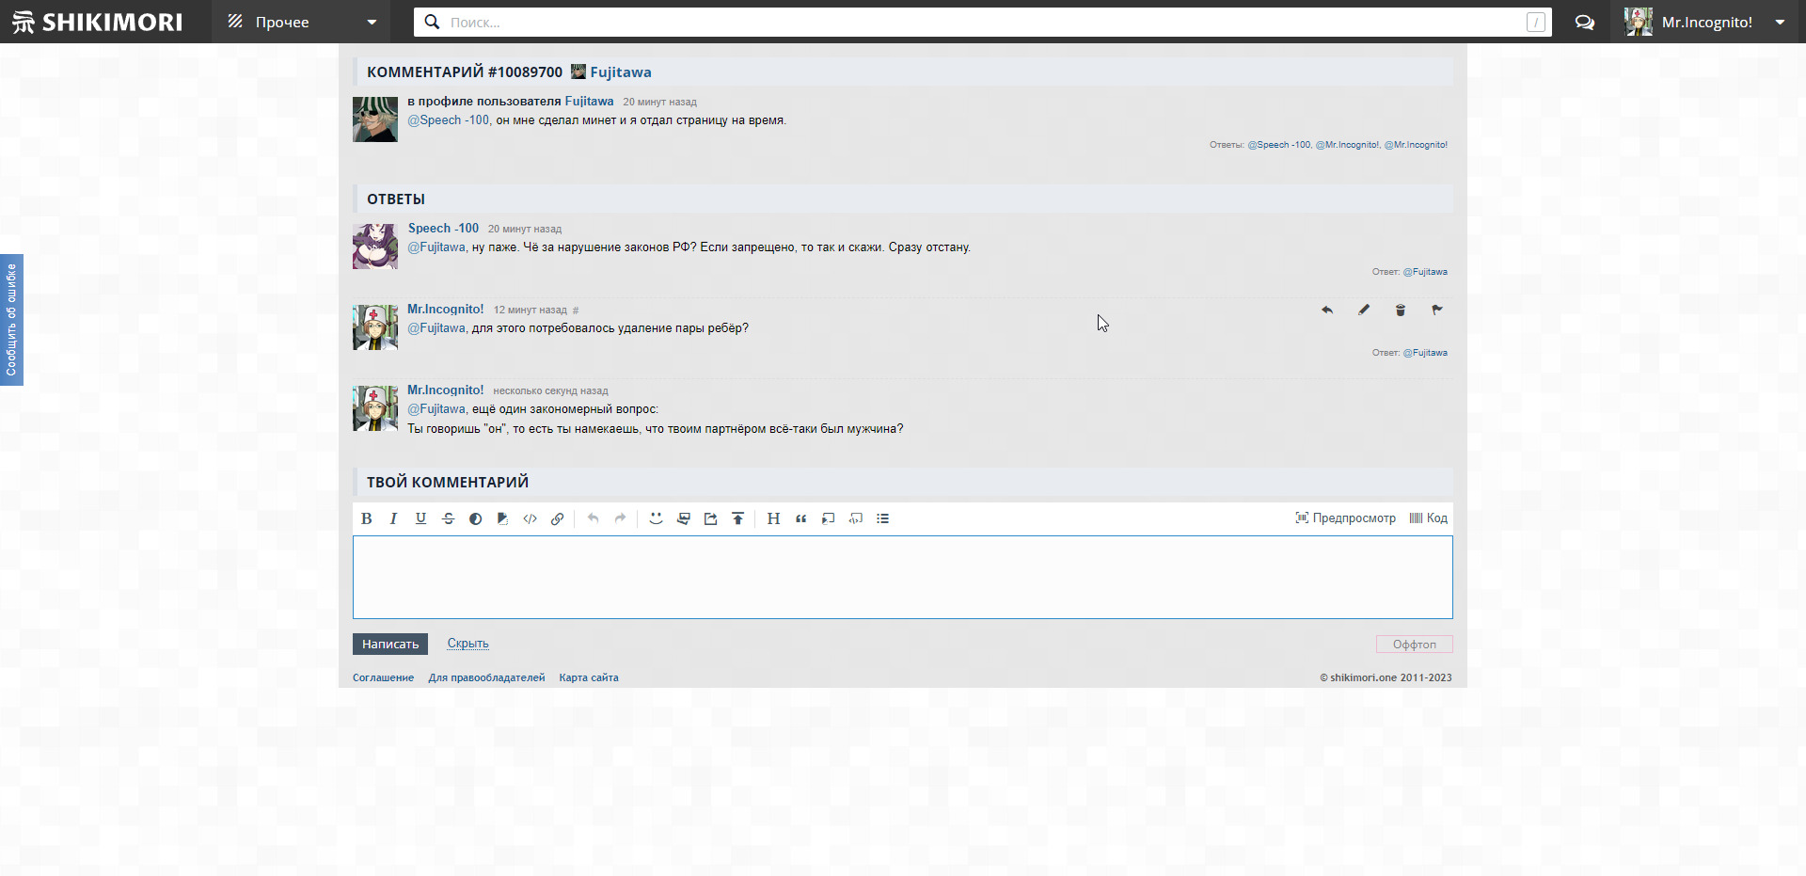Open the smiley emoji picker
This screenshot has height=876, width=1806.
(x=656, y=518)
